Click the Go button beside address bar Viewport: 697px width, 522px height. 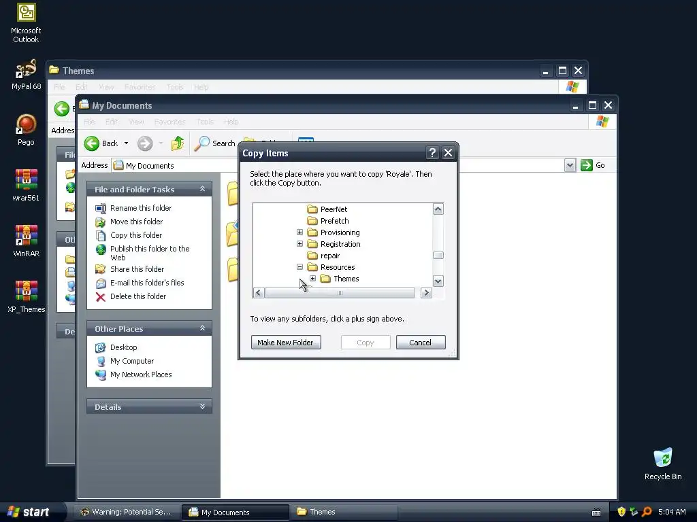pyautogui.click(x=593, y=165)
